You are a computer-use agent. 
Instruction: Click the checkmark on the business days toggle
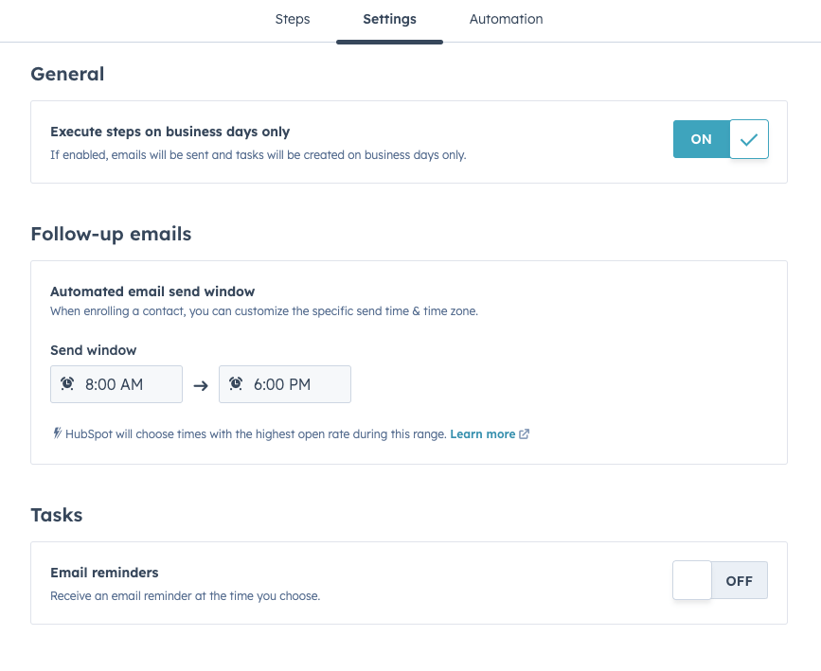tap(748, 138)
